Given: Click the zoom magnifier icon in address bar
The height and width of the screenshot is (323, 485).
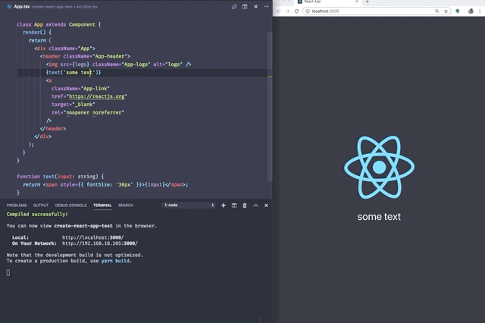Looking at the screenshot, I should coord(436,11).
